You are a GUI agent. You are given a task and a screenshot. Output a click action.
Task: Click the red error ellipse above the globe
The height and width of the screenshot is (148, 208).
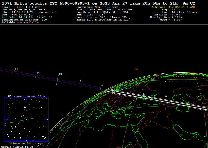136,69
